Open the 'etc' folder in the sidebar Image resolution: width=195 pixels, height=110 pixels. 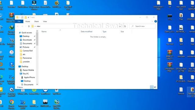24,54
